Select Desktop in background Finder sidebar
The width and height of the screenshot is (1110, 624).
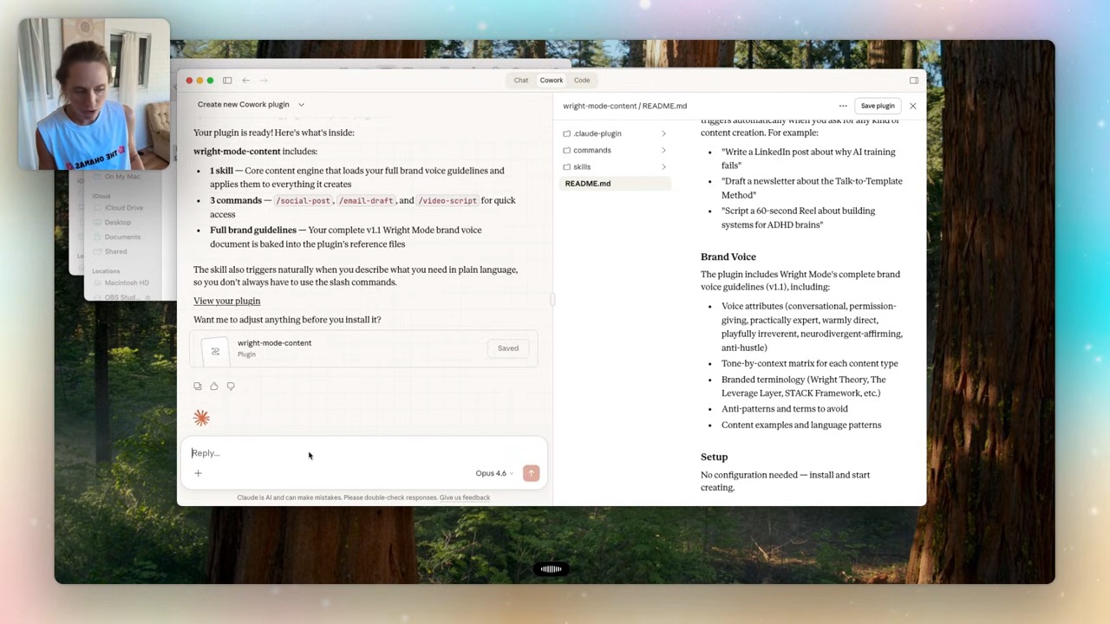click(118, 223)
